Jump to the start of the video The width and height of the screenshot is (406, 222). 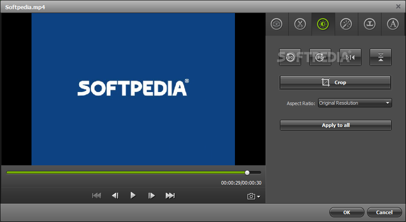[97, 196]
